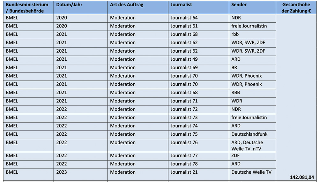Select the 'Gesamthöhe der Zahlung €' header
The width and height of the screenshot is (319, 182).
[x=296, y=8]
